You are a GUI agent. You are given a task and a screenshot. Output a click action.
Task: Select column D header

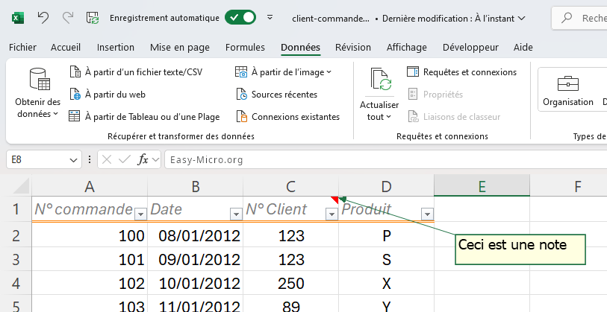click(x=386, y=186)
